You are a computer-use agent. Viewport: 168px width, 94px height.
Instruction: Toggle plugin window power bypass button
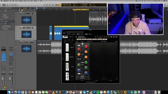click(64, 33)
